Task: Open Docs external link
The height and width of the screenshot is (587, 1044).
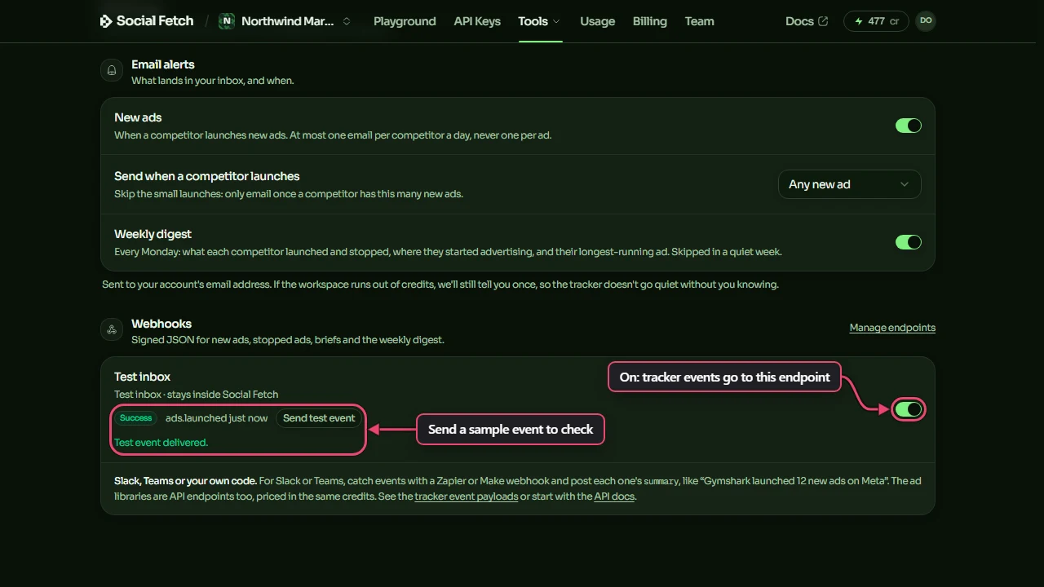Action: pos(807,21)
